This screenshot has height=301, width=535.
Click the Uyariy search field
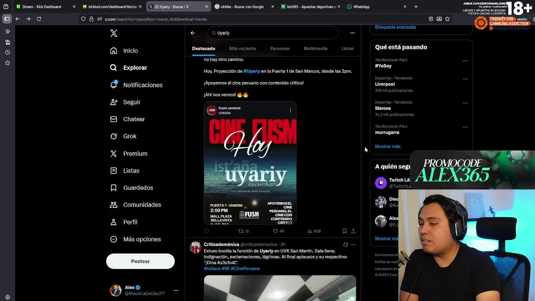click(273, 33)
